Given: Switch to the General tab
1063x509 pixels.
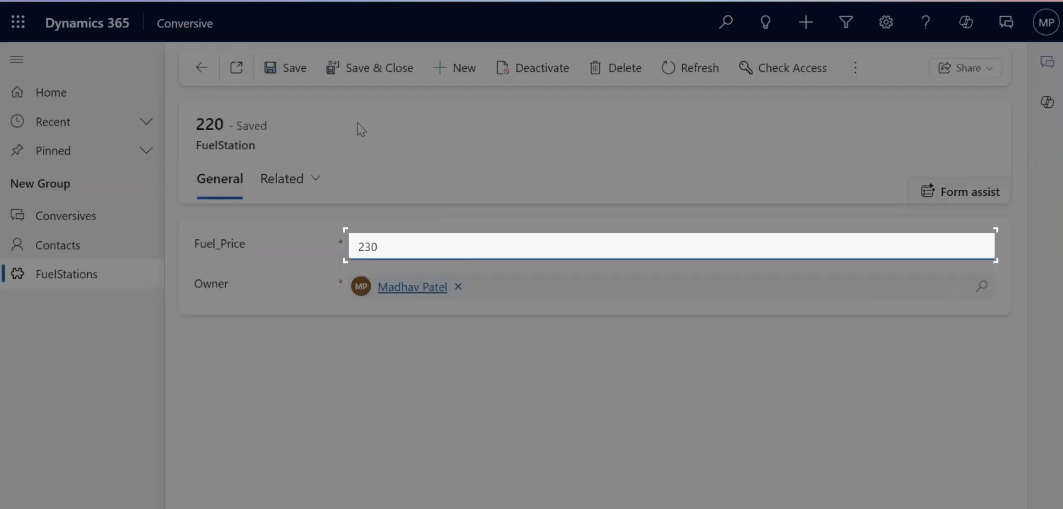Looking at the screenshot, I should pos(220,179).
